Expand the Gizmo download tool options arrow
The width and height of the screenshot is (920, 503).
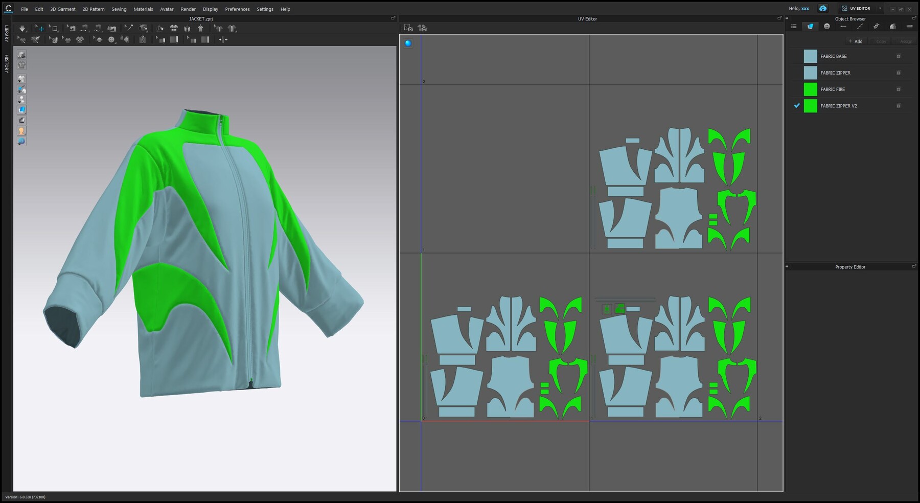(28, 32)
